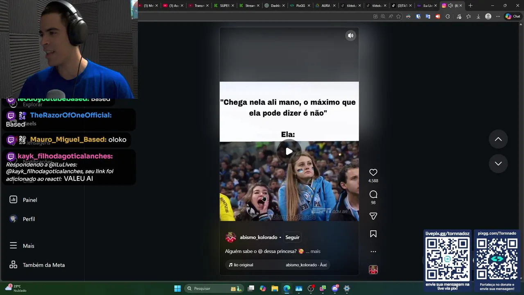Open File Explorer from the taskbar
Image resolution: width=524 pixels, height=295 pixels.
pyautogui.click(x=275, y=288)
